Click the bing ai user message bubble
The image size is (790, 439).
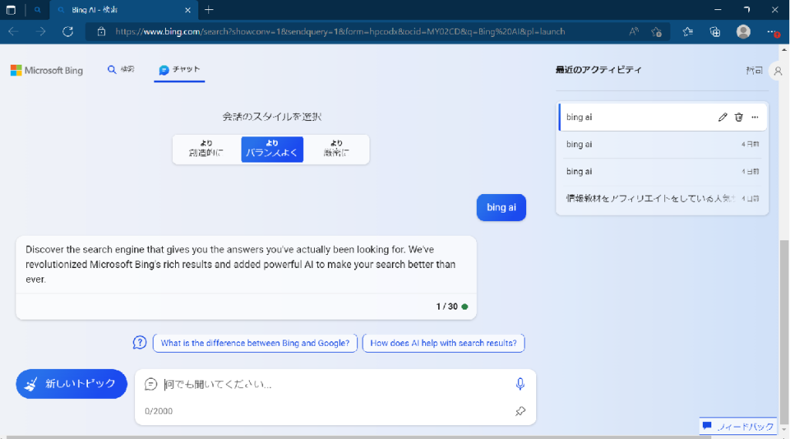pyautogui.click(x=501, y=207)
